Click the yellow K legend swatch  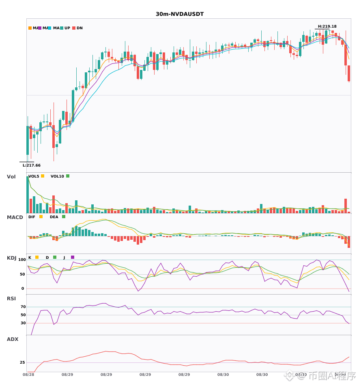[37, 257]
